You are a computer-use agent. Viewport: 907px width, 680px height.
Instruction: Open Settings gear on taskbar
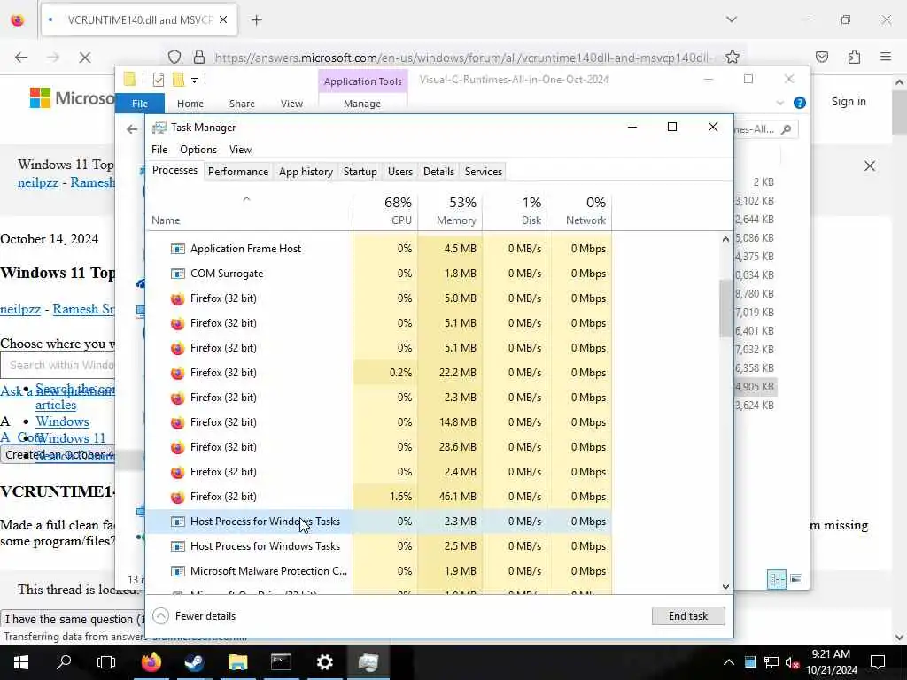pos(325,662)
